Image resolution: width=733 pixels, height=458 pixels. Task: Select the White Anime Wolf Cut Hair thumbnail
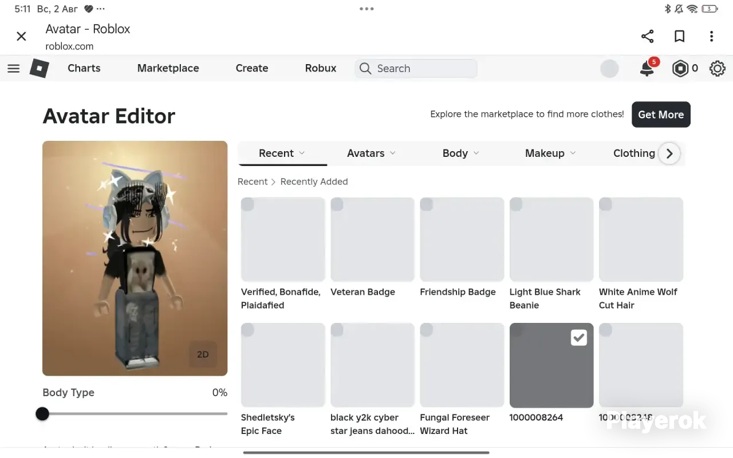(641, 239)
